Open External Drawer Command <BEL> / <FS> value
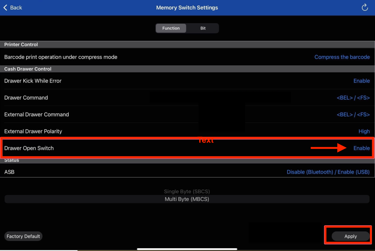 pos(353,114)
